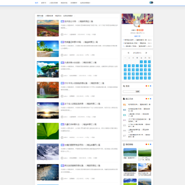The height and width of the screenshot is (185, 185).
Task: Open ranking entry numbered 01
Action: point(137,104)
